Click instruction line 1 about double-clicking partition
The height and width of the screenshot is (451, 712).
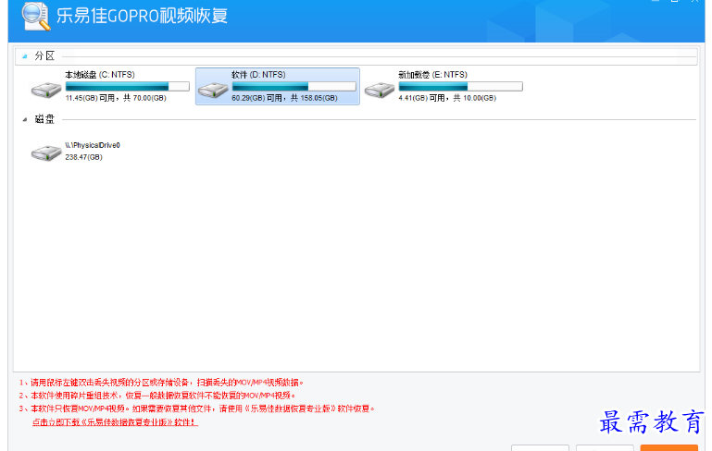pos(161,383)
